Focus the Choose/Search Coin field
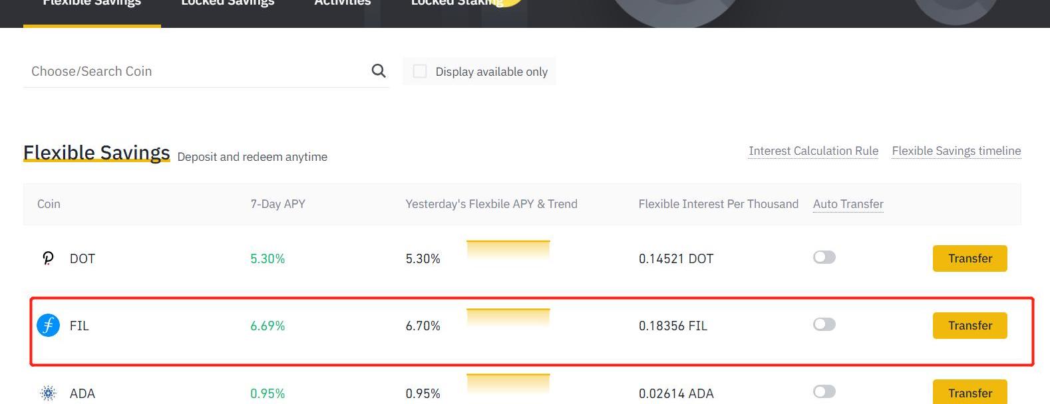 click(193, 71)
